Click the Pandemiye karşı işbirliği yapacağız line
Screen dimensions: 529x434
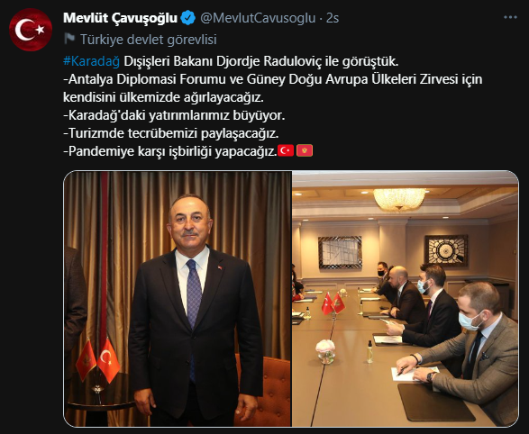170,151
